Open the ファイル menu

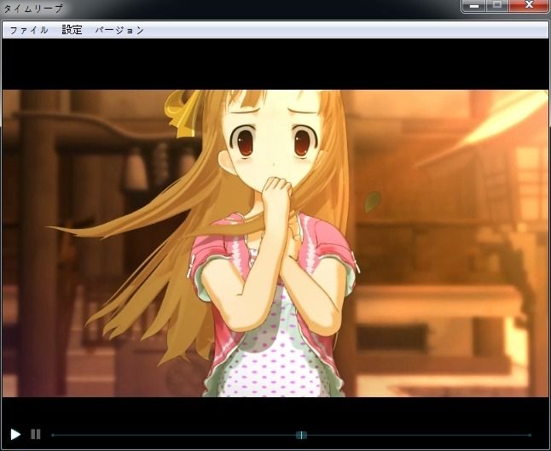click(x=29, y=30)
